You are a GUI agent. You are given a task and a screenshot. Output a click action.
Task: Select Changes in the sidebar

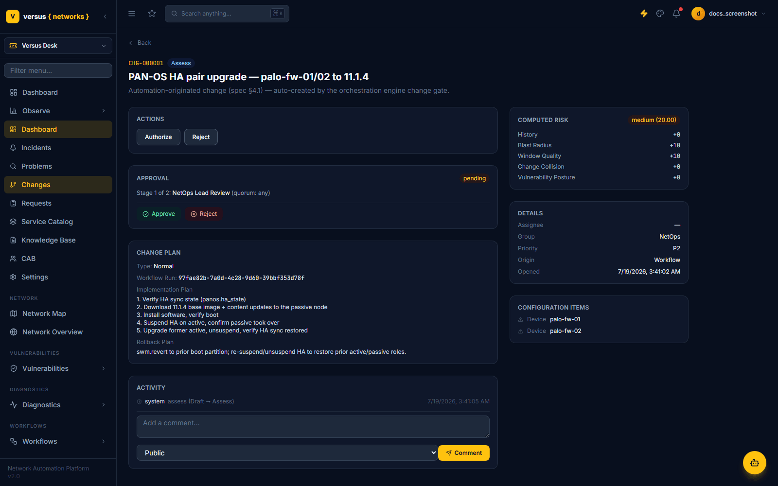coord(58,185)
